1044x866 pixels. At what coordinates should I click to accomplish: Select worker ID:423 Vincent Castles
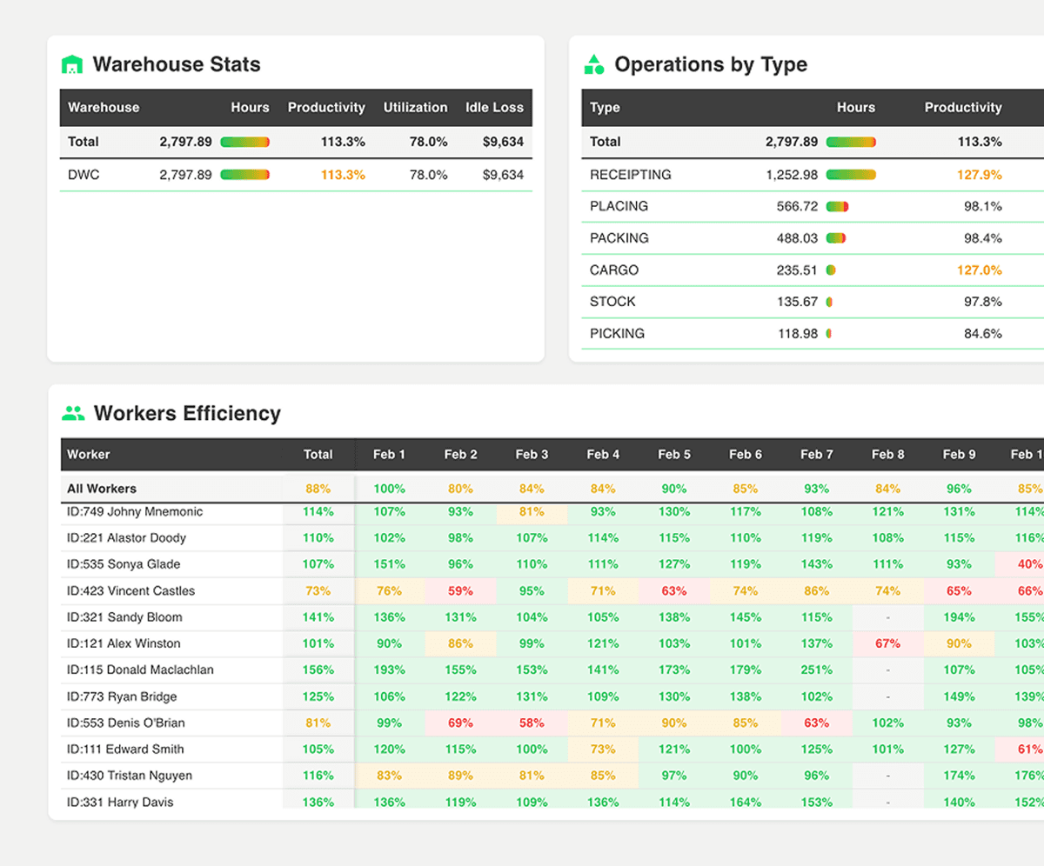(130, 591)
